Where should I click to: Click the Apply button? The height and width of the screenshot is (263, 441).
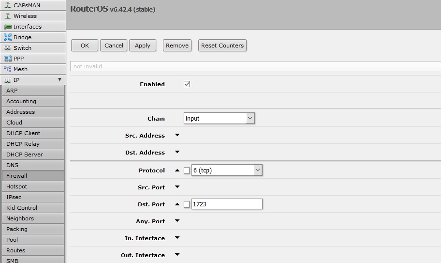coord(143,46)
